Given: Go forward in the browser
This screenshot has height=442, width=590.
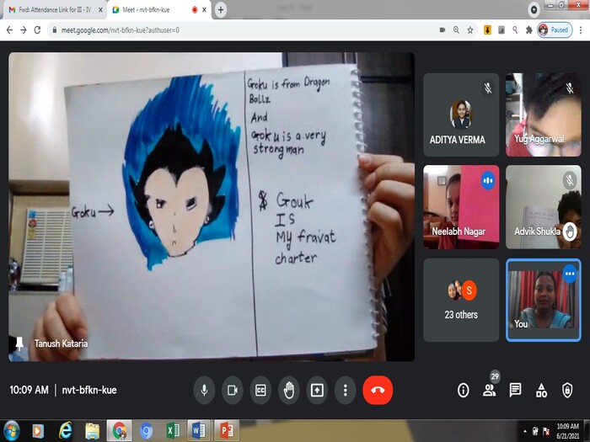Looking at the screenshot, I should (24, 30).
